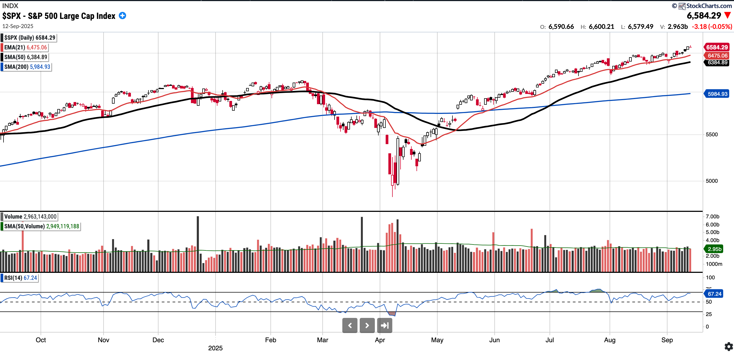Click the black 6384.89 axis tag
This screenshot has width=734, height=353.
pyautogui.click(x=717, y=62)
